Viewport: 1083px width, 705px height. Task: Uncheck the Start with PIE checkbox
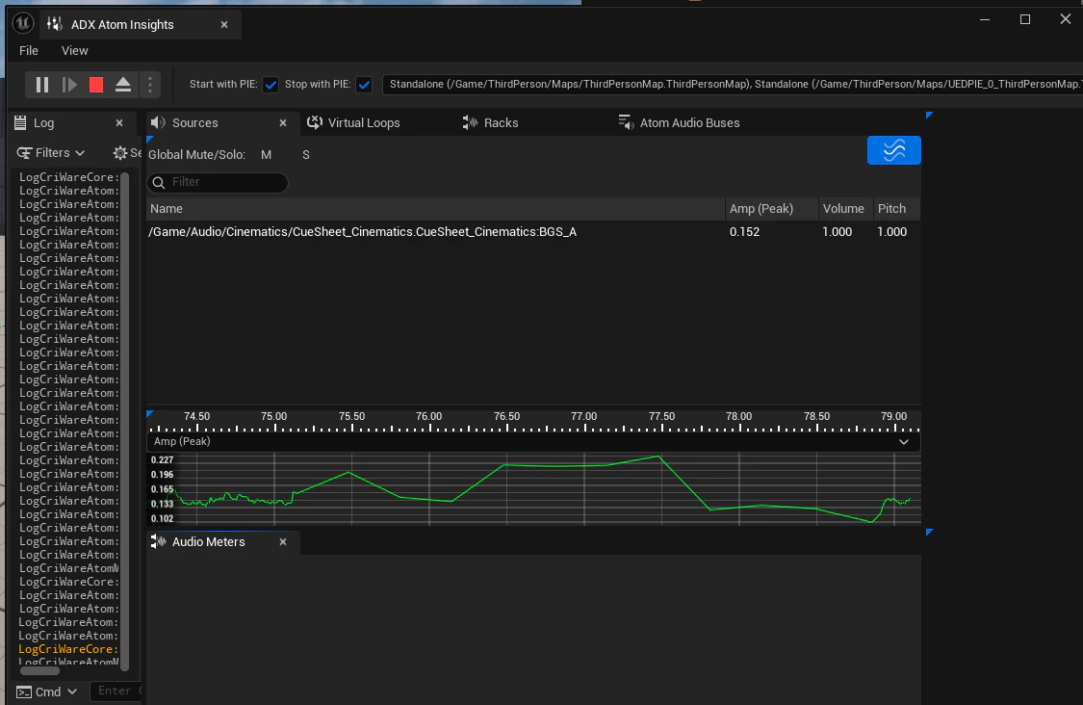click(271, 85)
